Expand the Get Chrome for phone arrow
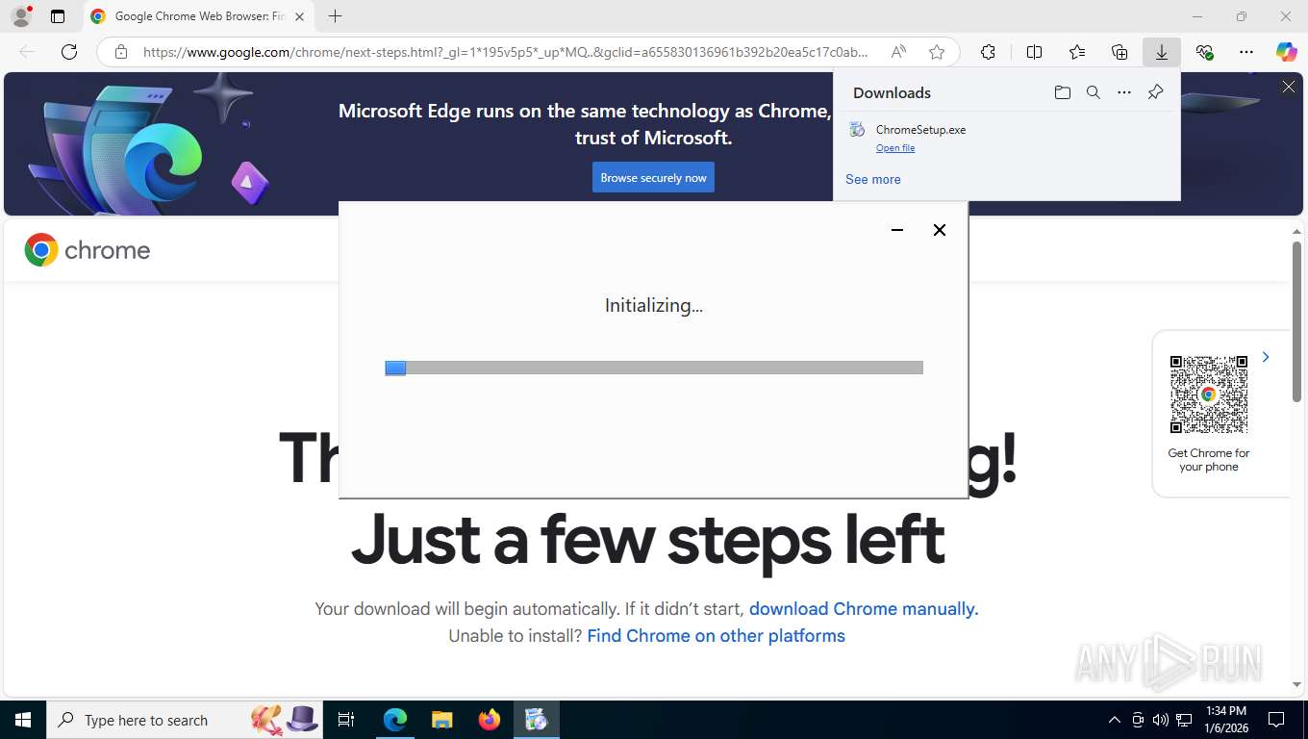Image resolution: width=1308 pixels, height=739 pixels. click(1266, 357)
